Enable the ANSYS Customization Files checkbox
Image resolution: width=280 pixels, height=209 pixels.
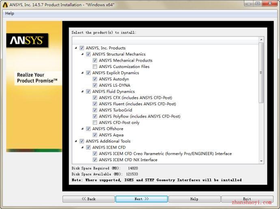[95, 67]
